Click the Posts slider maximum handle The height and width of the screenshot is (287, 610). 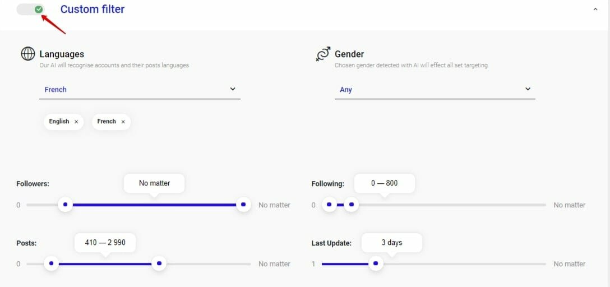pos(159,263)
